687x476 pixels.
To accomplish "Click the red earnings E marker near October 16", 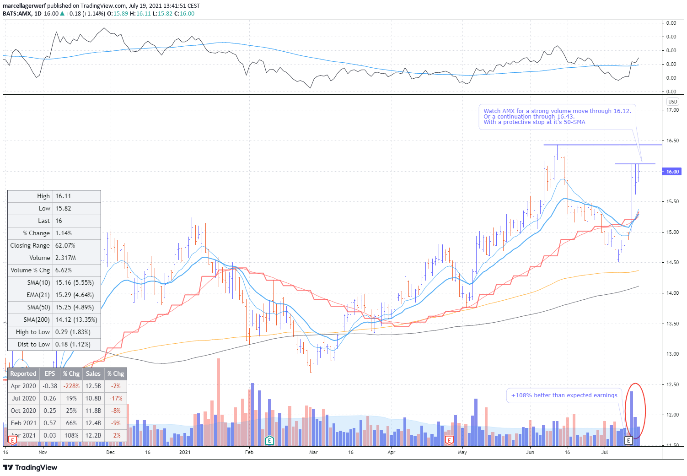I will click(12, 440).
